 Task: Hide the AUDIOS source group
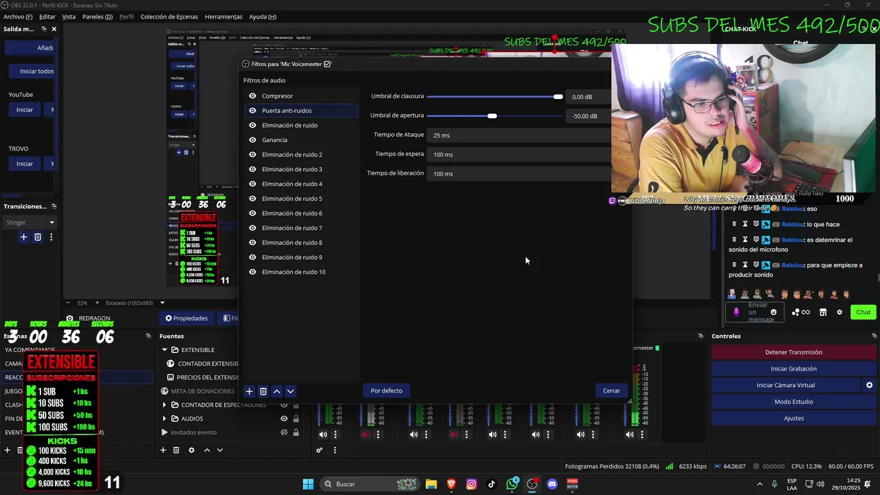pyautogui.click(x=284, y=419)
